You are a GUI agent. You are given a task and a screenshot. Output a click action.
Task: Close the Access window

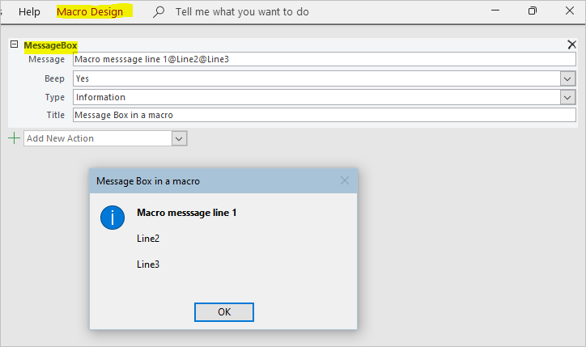[570, 11]
